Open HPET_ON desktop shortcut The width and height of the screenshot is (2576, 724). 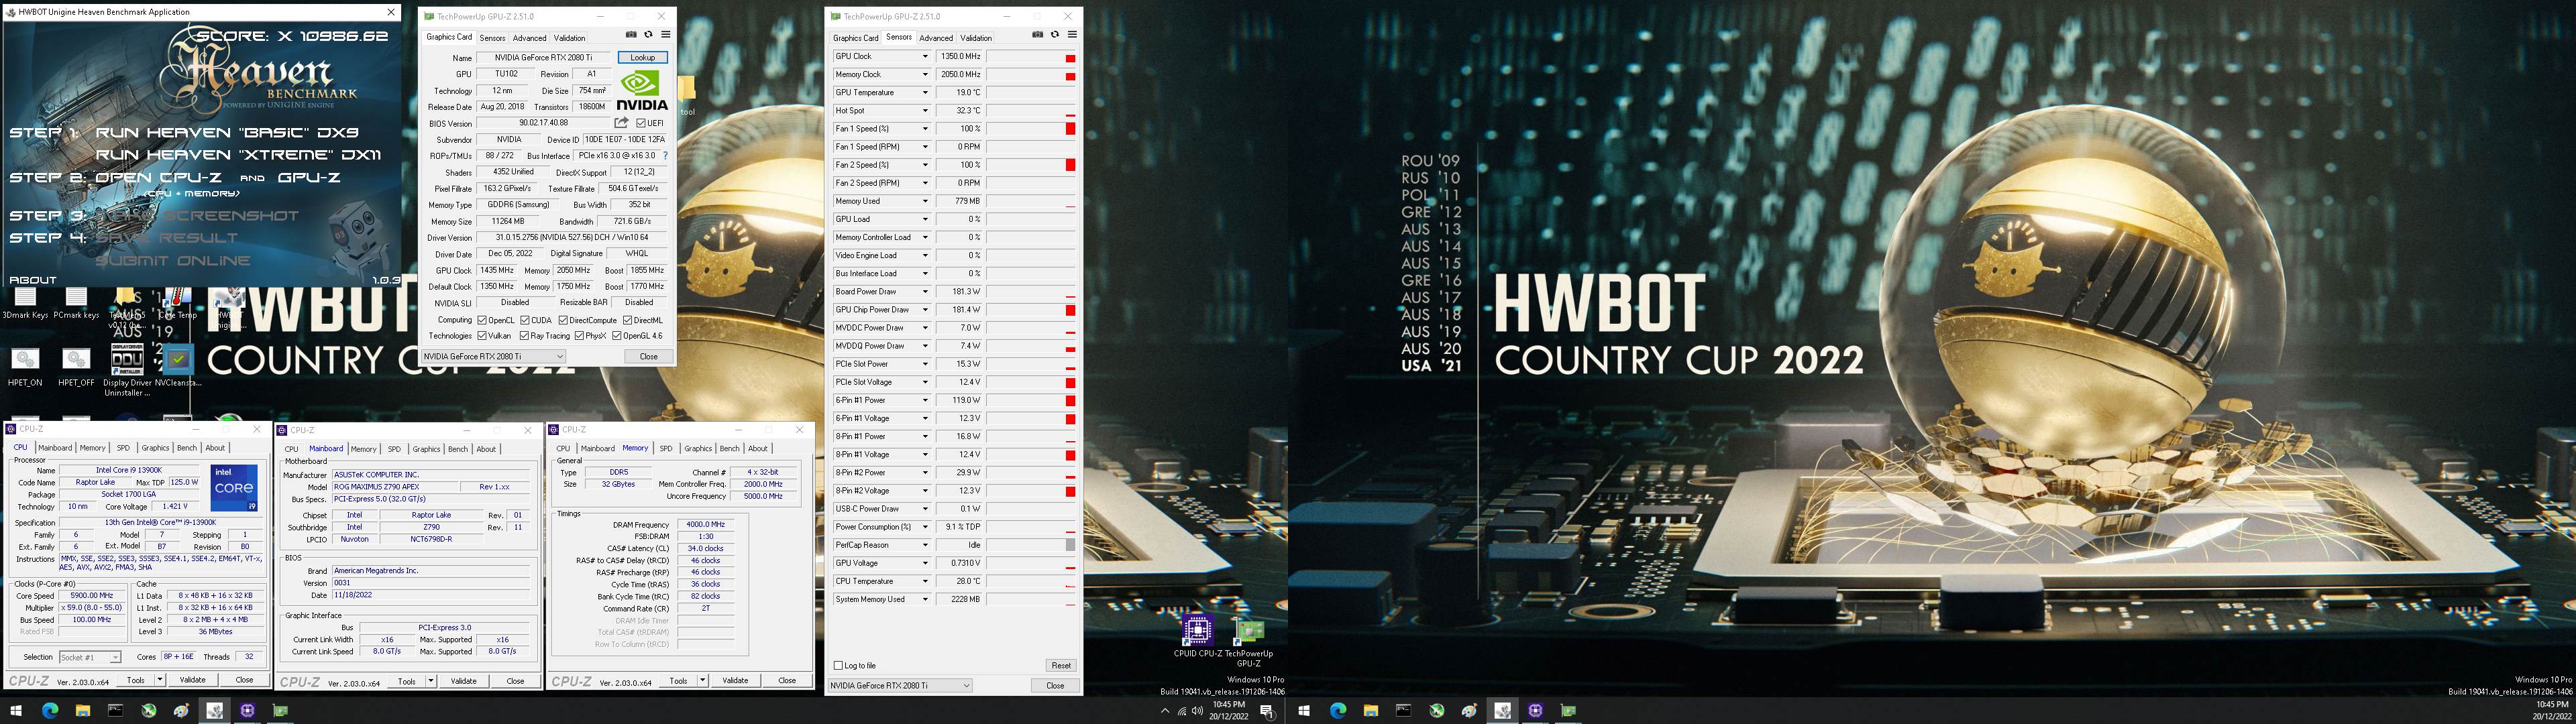(25, 367)
